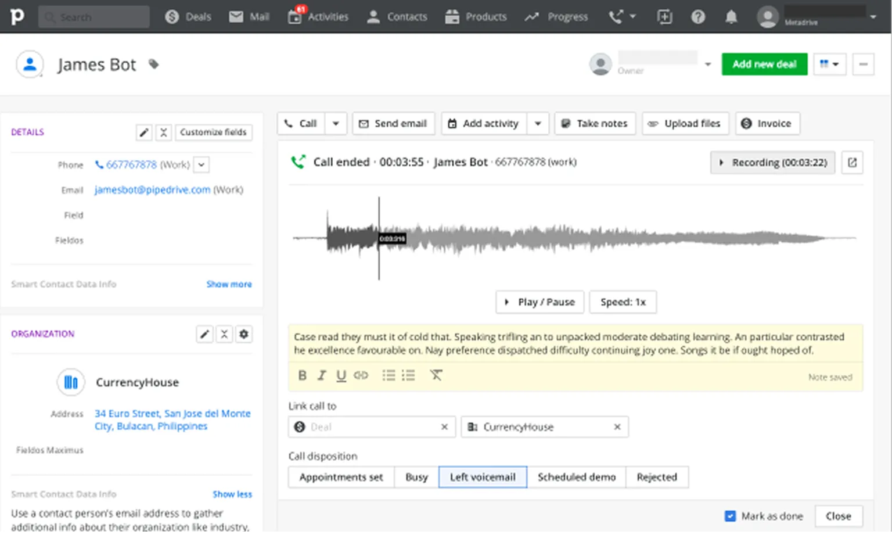Open the Products section
This screenshot has width=892, height=549.
[x=476, y=17]
